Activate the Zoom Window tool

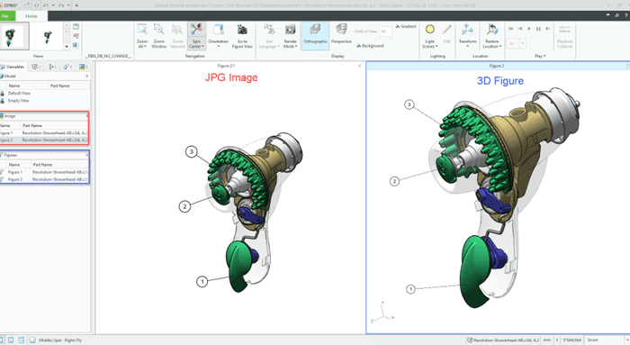click(158, 36)
